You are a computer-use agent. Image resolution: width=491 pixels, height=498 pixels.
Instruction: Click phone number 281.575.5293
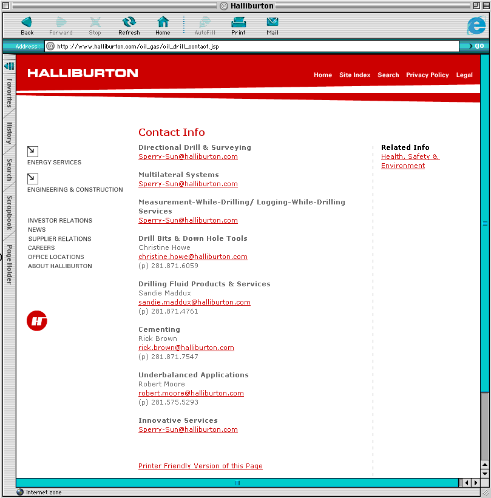point(175,402)
